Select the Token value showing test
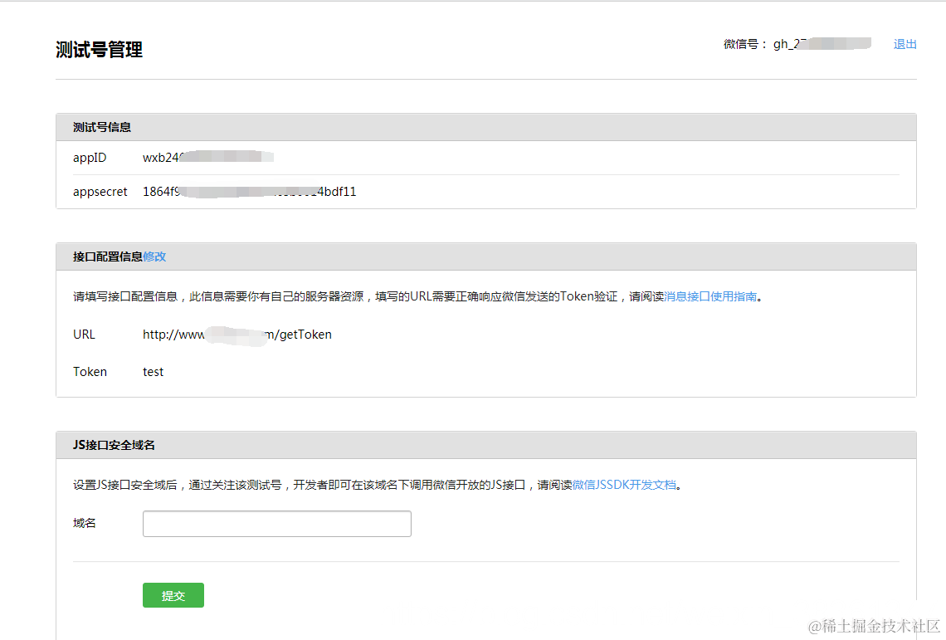 [x=153, y=371]
